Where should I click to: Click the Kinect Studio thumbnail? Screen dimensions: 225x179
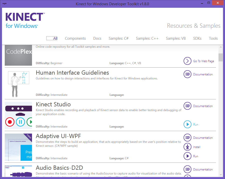tap(18, 115)
